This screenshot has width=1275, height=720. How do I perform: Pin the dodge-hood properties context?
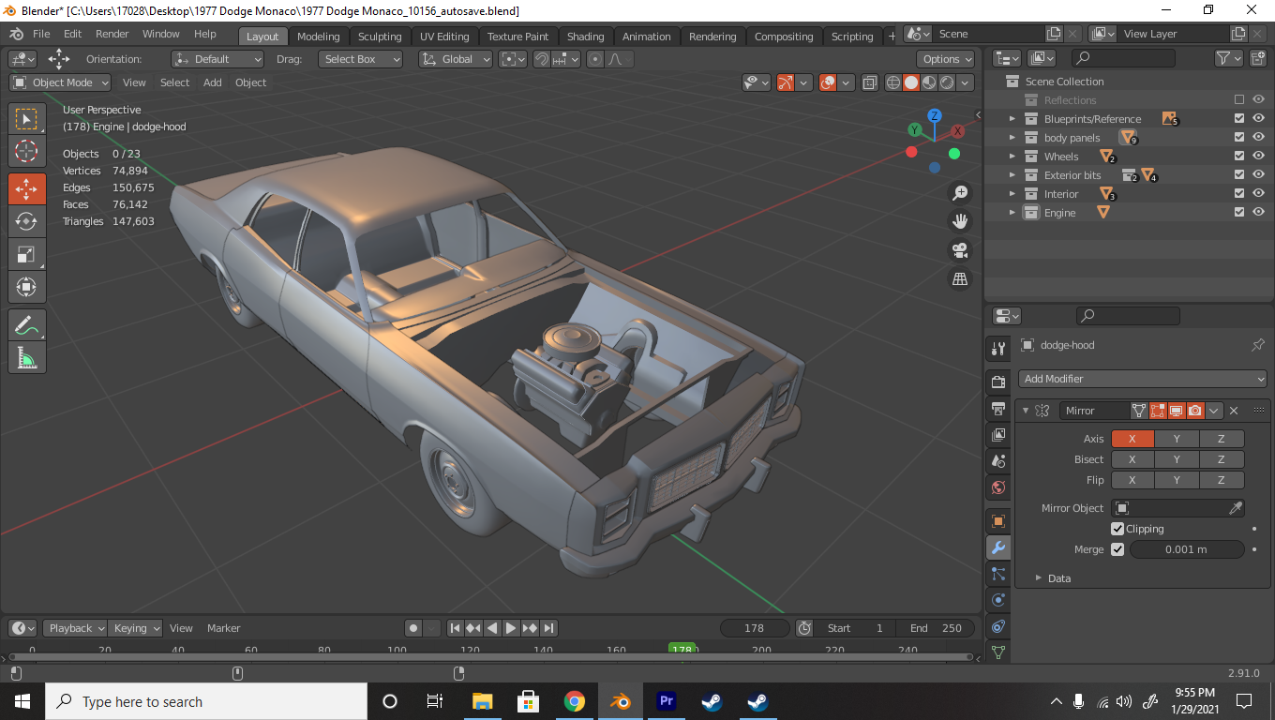[x=1258, y=345]
